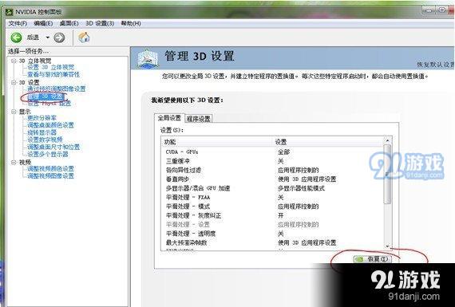This screenshot has width=455, height=307.
Task: Switch to the 全局设置 tab
Action: click(x=169, y=118)
